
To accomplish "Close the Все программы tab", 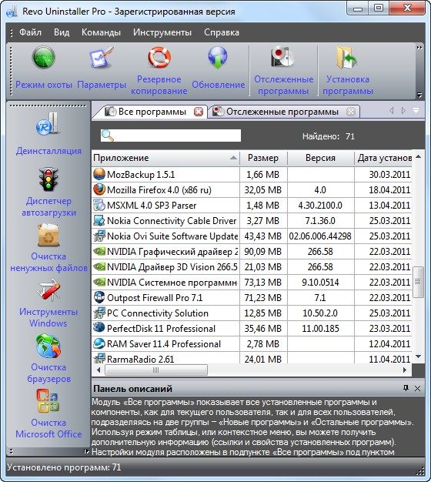I will click(199, 112).
